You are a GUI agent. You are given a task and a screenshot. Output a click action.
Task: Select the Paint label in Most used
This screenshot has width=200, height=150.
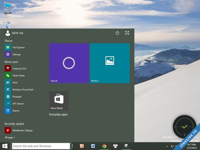click(15, 82)
